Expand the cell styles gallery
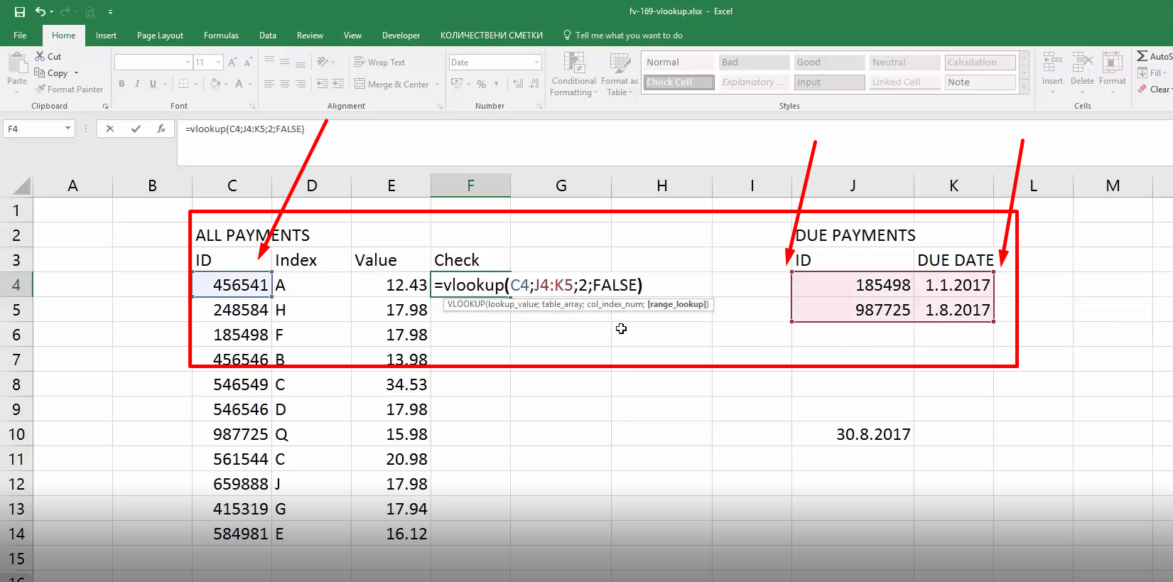The width and height of the screenshot is (1173, 582). (1025, 88)
